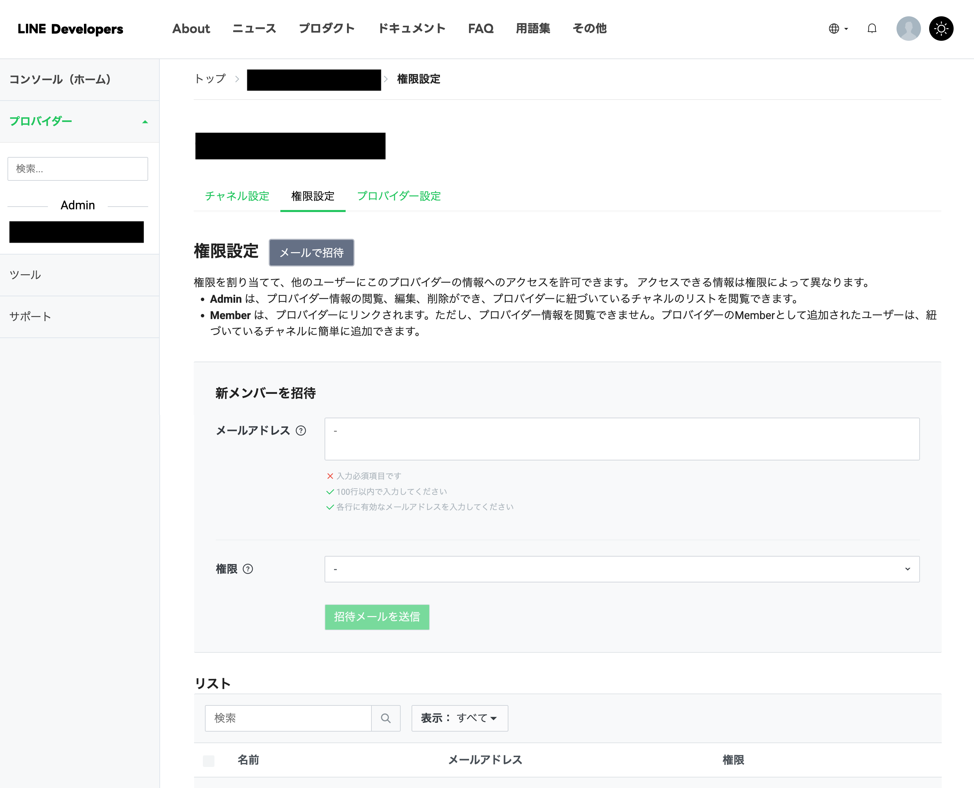Open the notifications bell icon
The image size is (974, 788).
click(872, 29)
